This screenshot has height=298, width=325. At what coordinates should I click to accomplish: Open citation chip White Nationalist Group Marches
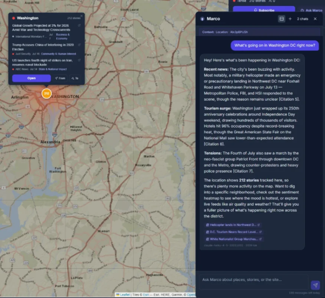234,239
